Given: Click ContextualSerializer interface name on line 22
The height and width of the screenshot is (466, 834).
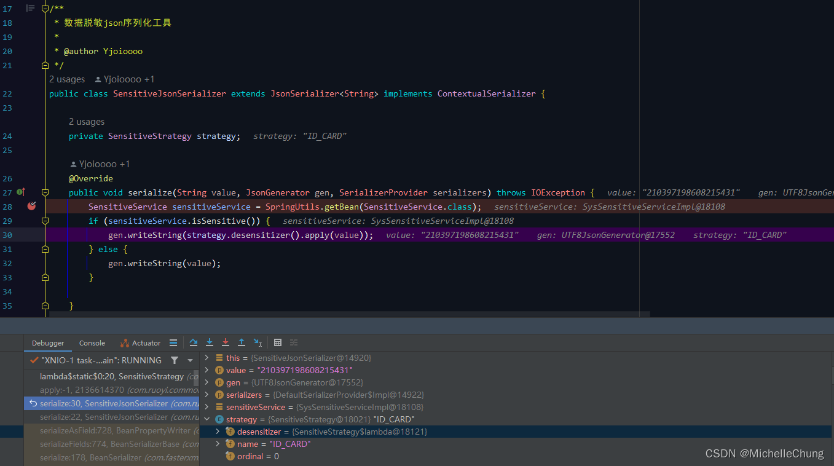Looking at the screenshot, I should 487,93.
